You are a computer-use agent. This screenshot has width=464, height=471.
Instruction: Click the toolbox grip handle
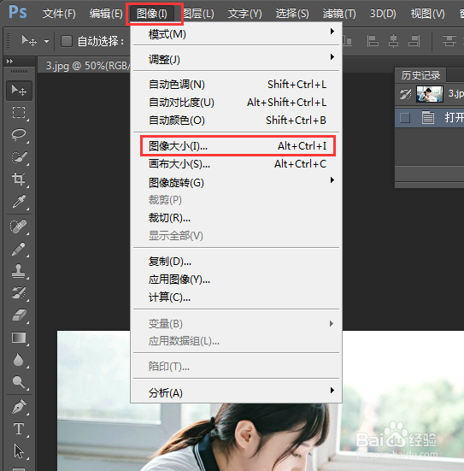(x=19, y=72)
